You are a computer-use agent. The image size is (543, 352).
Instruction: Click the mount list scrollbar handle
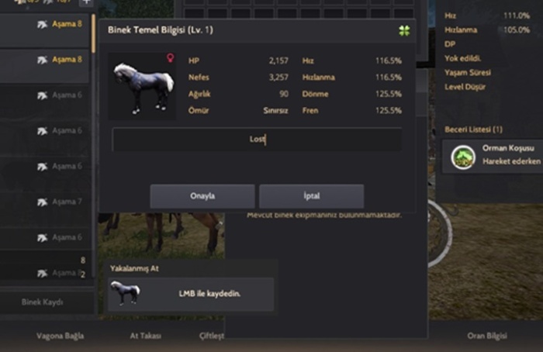pos(94,33)
